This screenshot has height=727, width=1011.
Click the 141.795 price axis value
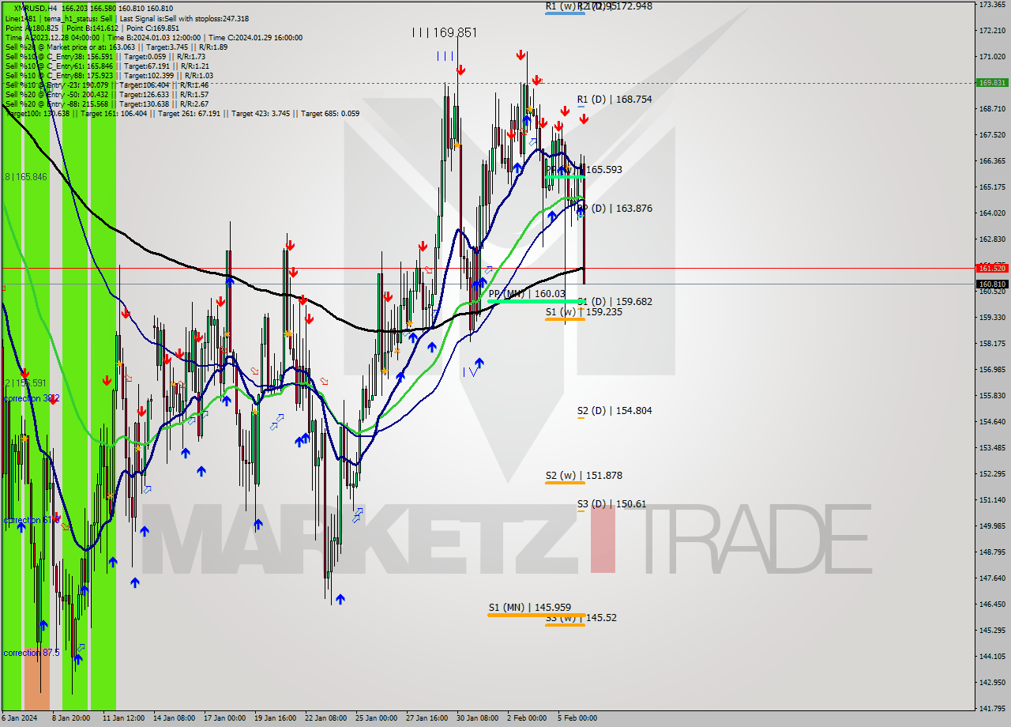coord(992,709)
